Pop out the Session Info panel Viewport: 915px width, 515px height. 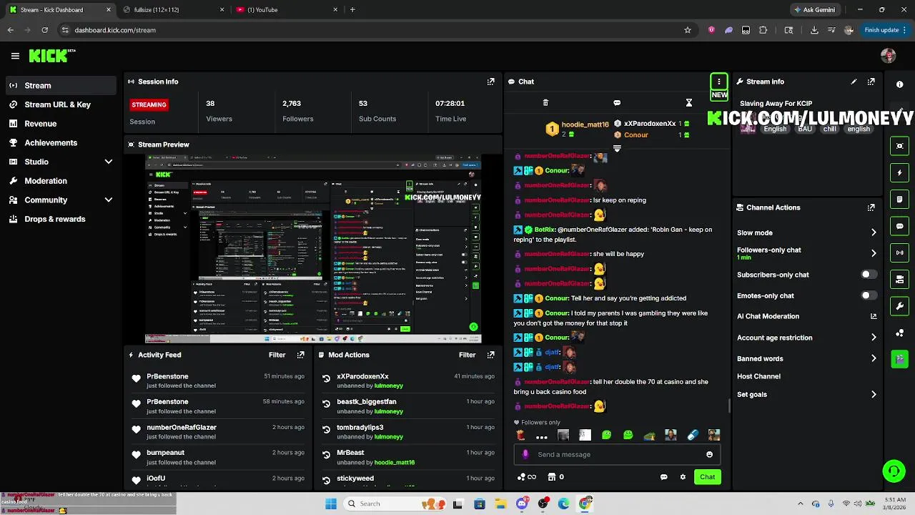tap(490, 82)
